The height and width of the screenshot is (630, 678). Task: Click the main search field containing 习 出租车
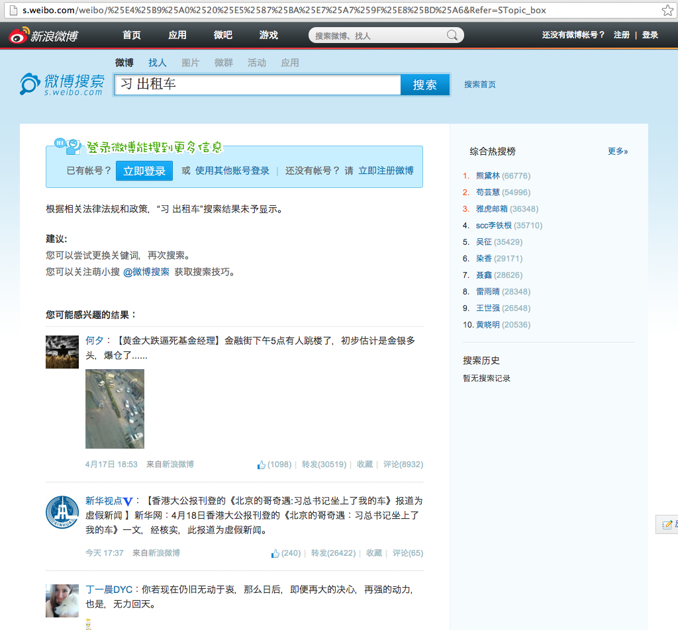[x=258, y=85]
